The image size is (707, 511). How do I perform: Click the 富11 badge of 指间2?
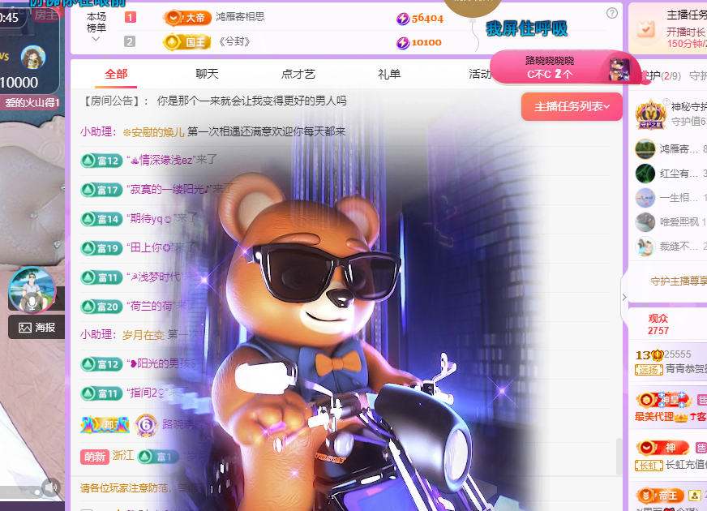tap(101, 393)
